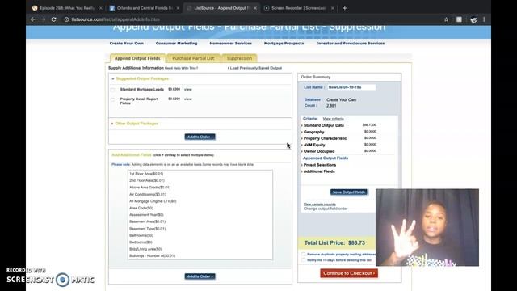
Task: Open the Suppression tab
Action: tap(239, 58)
